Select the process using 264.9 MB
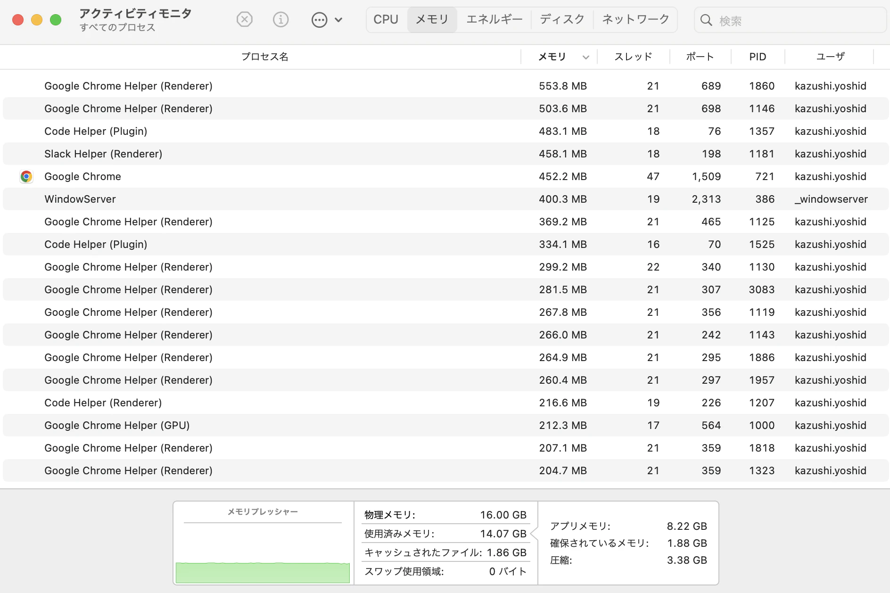890x593 pixels. click(446, 357)
